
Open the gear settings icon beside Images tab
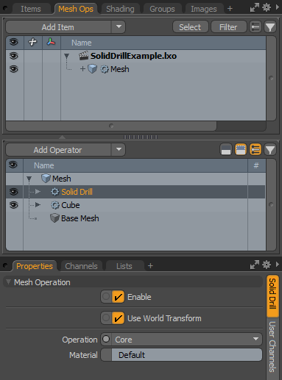tap(267, 8)
